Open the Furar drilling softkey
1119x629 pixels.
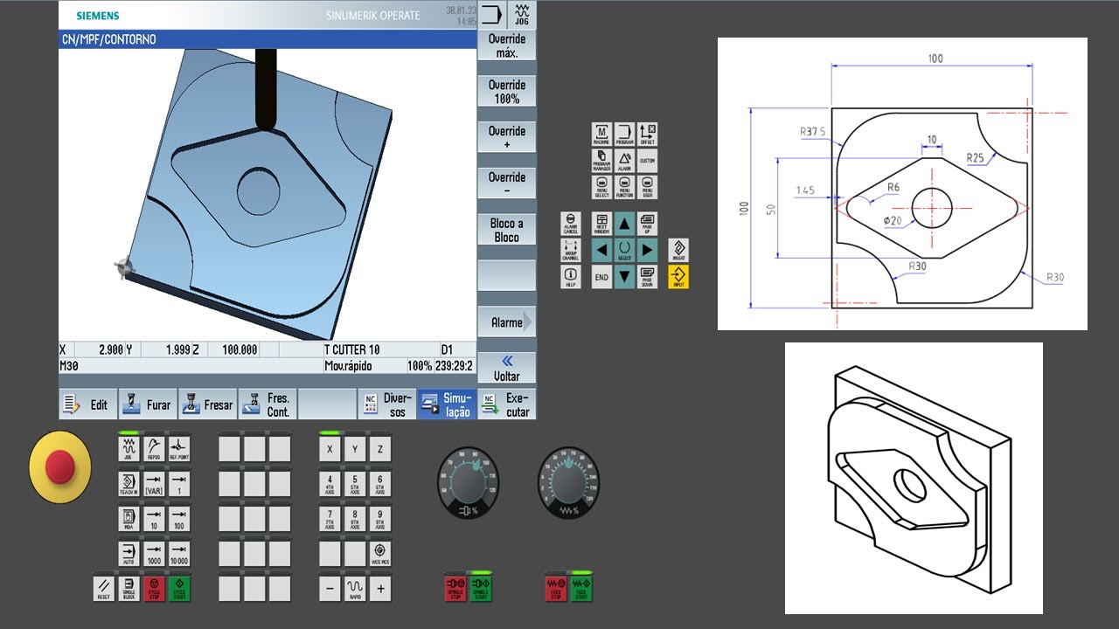147,404
